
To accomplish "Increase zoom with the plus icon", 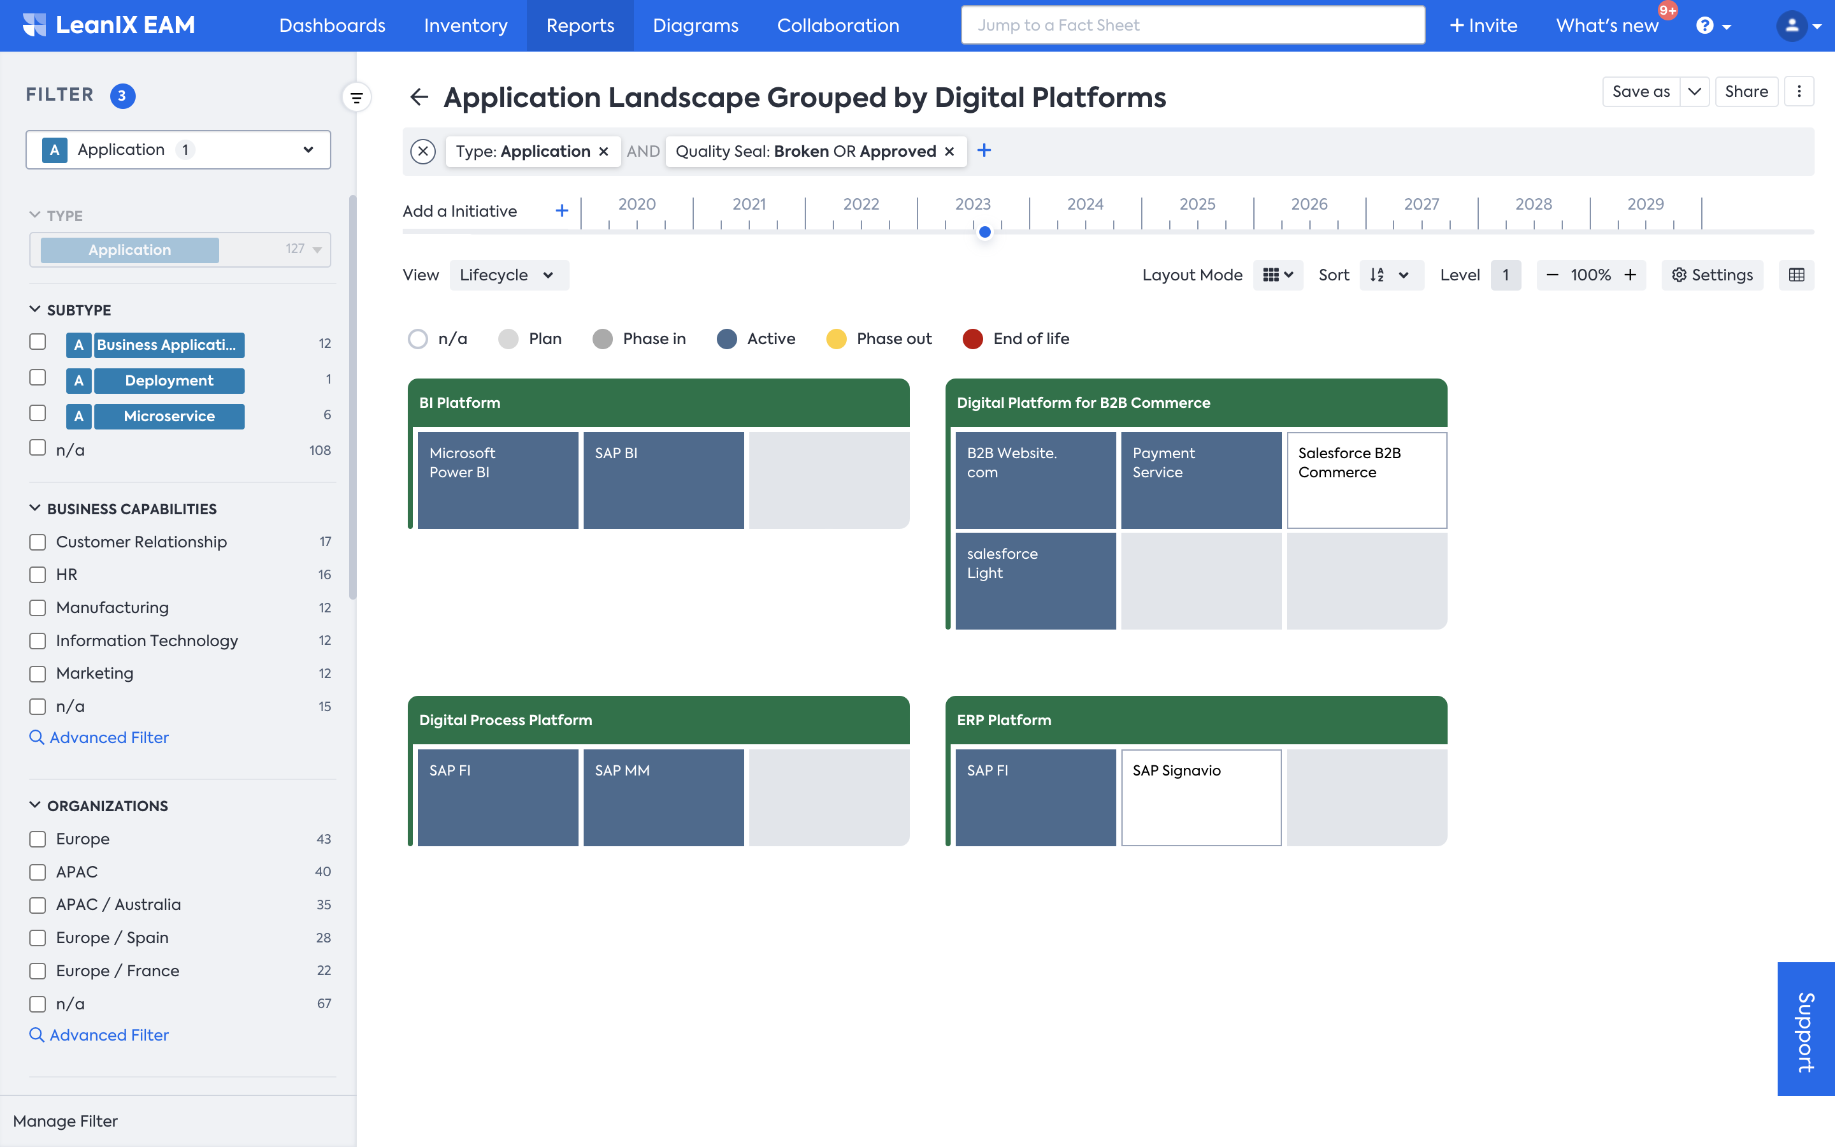I will (1630, 275).
